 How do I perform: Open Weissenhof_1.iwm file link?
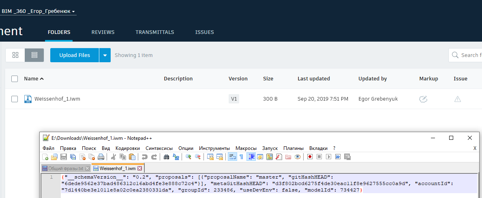[x=57, y=99]
